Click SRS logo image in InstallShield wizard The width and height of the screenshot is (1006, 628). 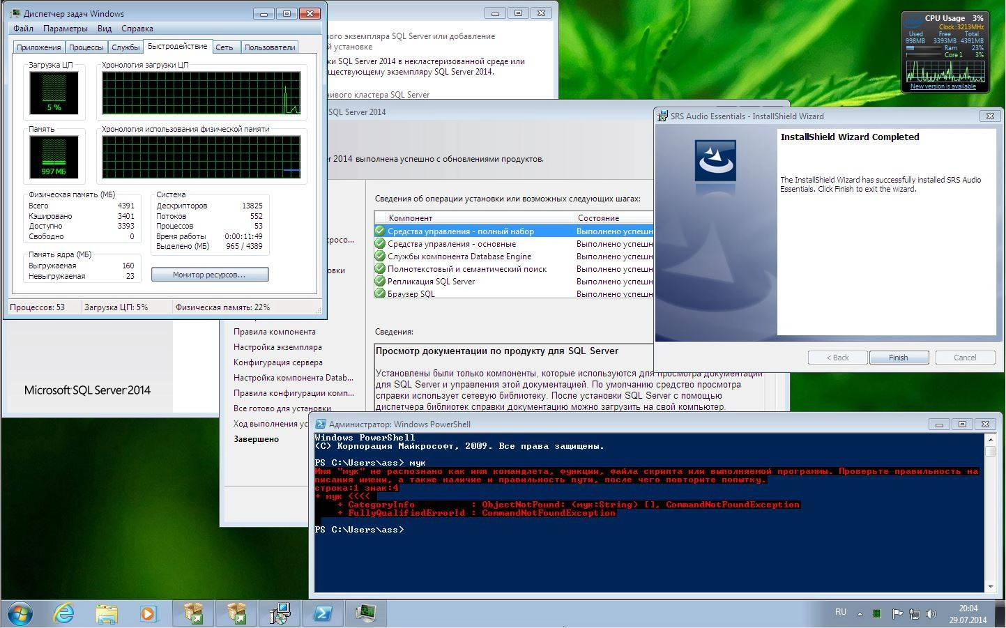coord(715,161)
